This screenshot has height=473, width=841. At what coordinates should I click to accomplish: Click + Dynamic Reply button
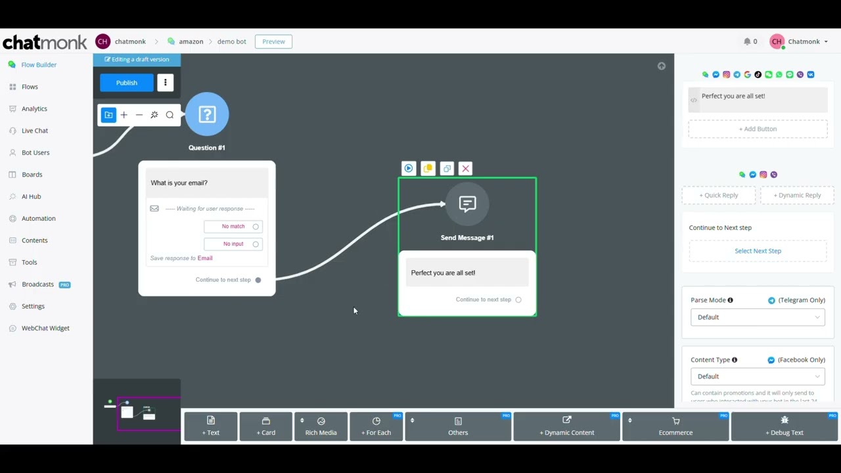797,195
